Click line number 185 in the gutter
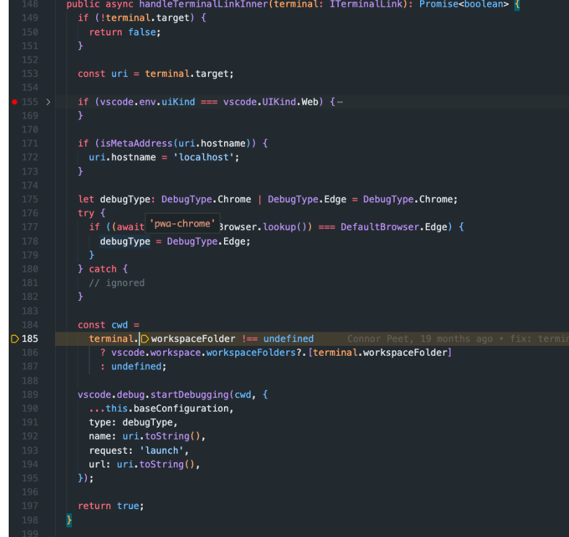The height and width of the screenshot is (537, 569). coord(30,339)
